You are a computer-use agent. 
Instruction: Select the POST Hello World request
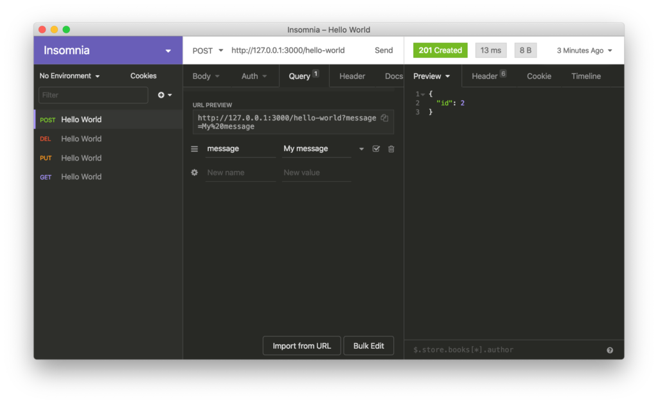pyautogui.click(x=108, y=119)
